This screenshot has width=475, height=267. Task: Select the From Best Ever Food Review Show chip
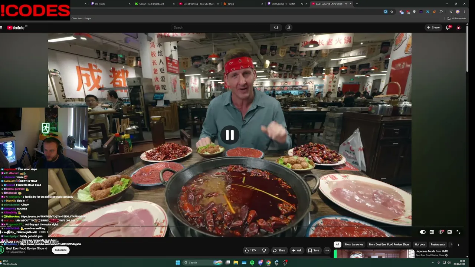(389, 245)
